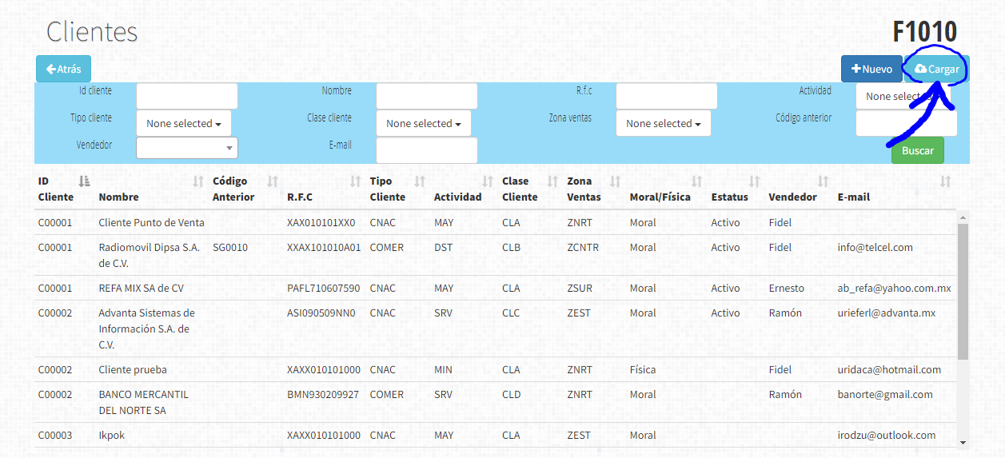Sort by Zona Ventas column arrows
Viewport: 1005px width, 458px height.
(x=616, y=181)
